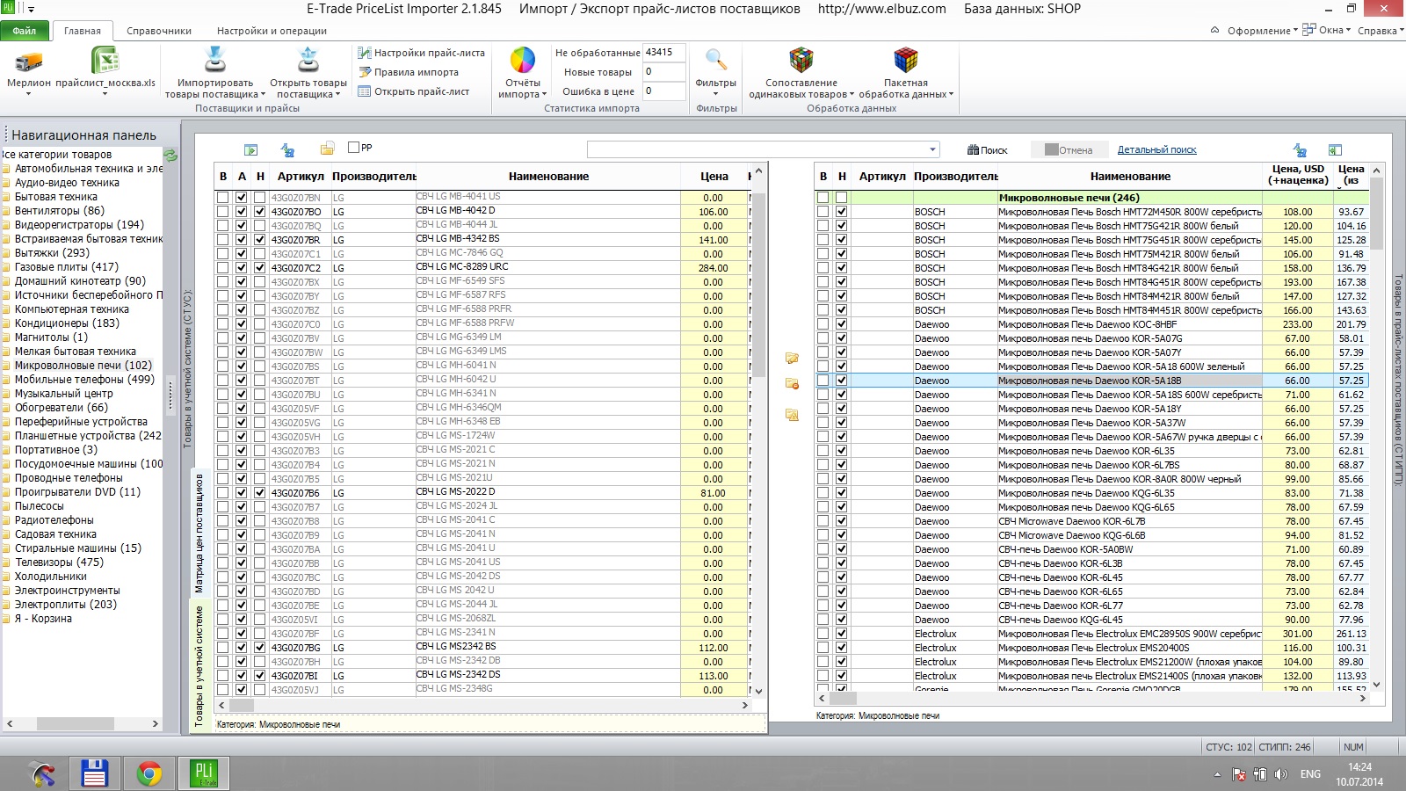Open the Окна dropdown
1406x791 pixels.
click(1326, 31)
